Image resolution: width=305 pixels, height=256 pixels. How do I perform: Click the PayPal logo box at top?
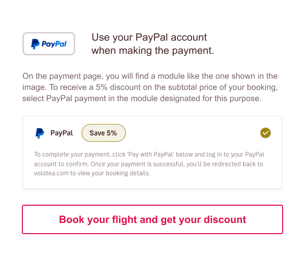click(x=49, y=44)
